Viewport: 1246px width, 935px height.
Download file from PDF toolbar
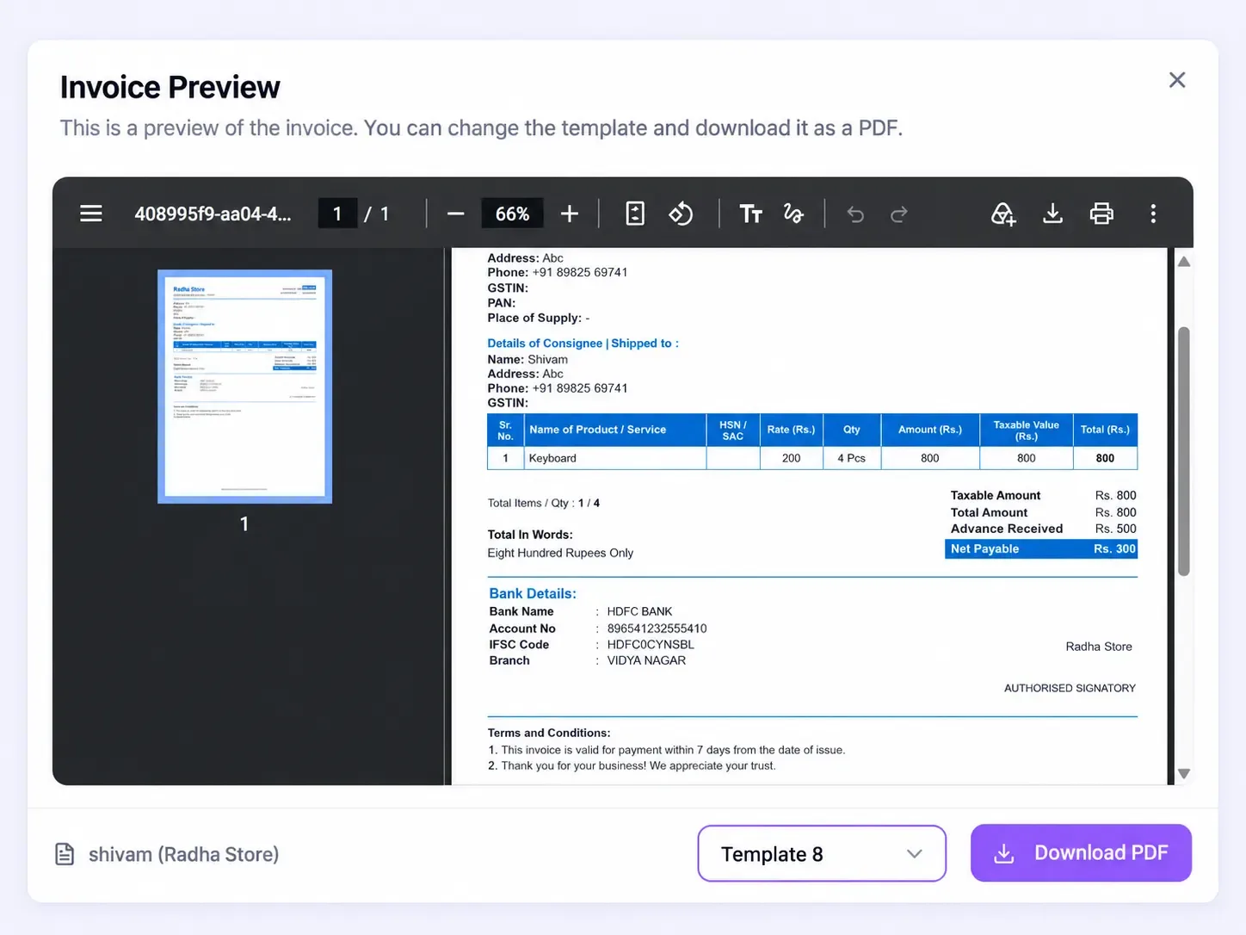point(1052,214)
